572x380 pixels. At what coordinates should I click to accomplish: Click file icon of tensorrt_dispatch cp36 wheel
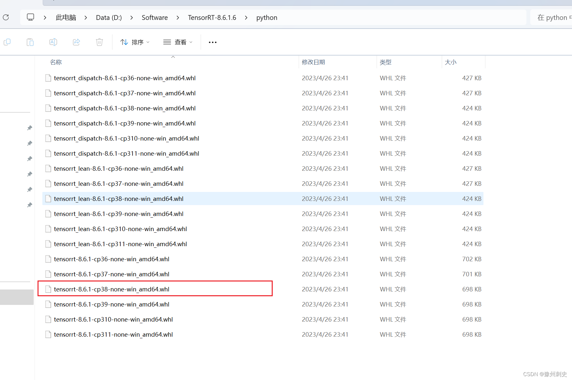coord(48,78)
